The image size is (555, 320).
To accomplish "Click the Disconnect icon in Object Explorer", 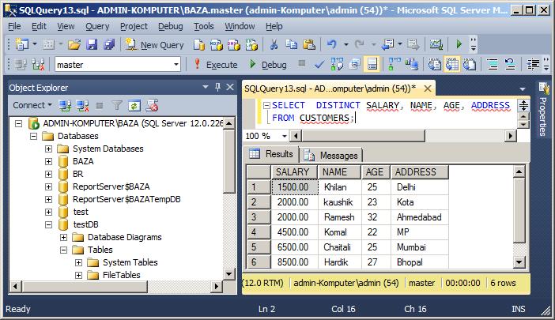I will click(82, 105).
